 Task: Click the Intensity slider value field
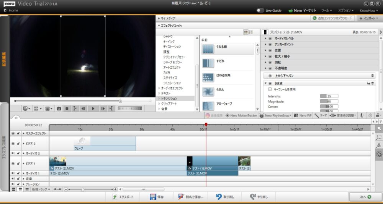(329, 96)
